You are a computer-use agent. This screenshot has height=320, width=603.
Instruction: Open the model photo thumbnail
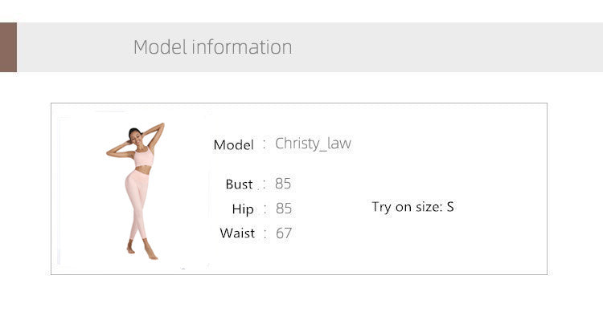135,191
